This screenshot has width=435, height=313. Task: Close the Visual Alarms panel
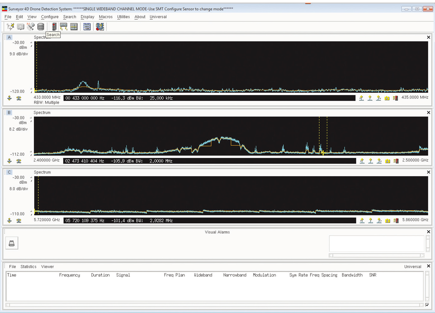(x=429, y=232)
